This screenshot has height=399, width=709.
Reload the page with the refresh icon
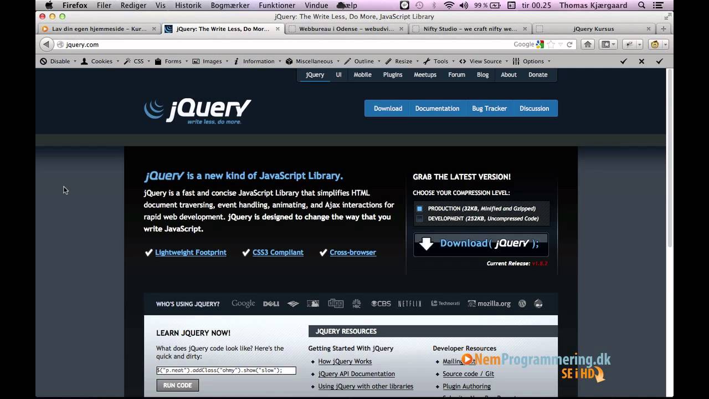(x=569, y=44)
